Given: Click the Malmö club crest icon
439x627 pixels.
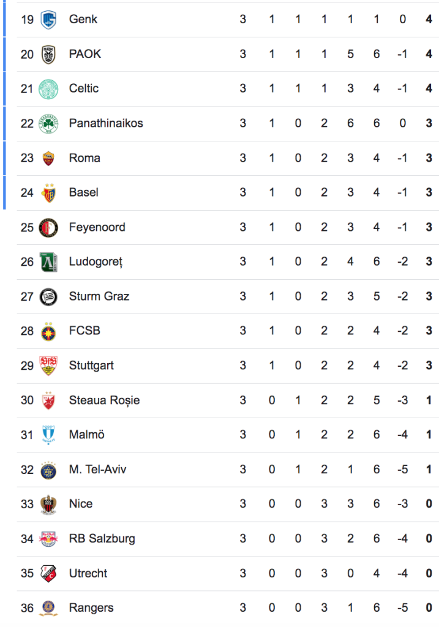Looking at the screenshot, I should (x=48, y=435).
